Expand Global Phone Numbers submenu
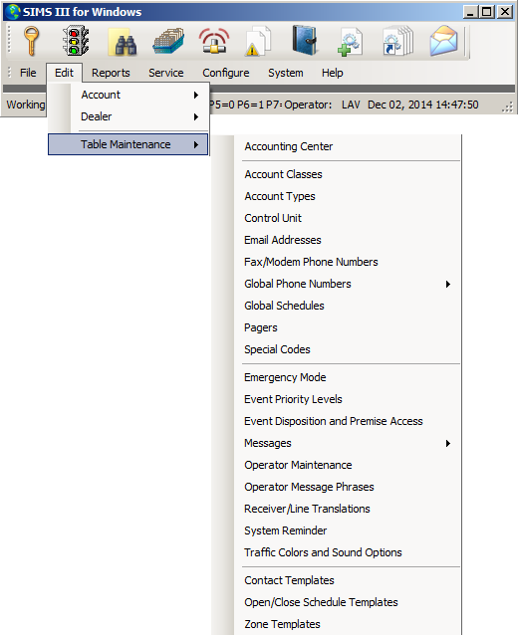This screenshot has height=635, width=518. tap(348, 284)
